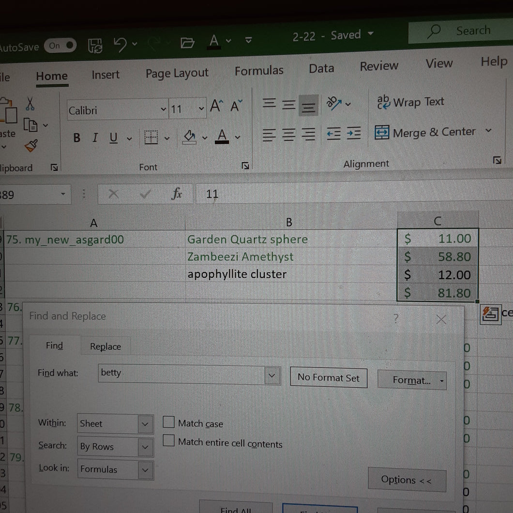
Task: Click the Increase Font Size icon
Action: tap(216, 106)
